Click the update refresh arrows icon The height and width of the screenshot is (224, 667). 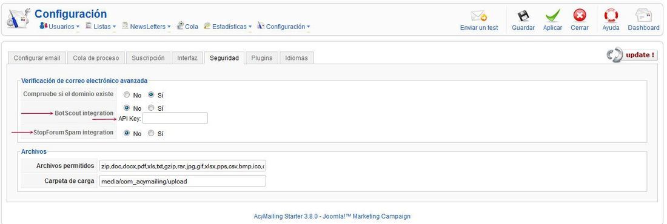coord(615,56)
